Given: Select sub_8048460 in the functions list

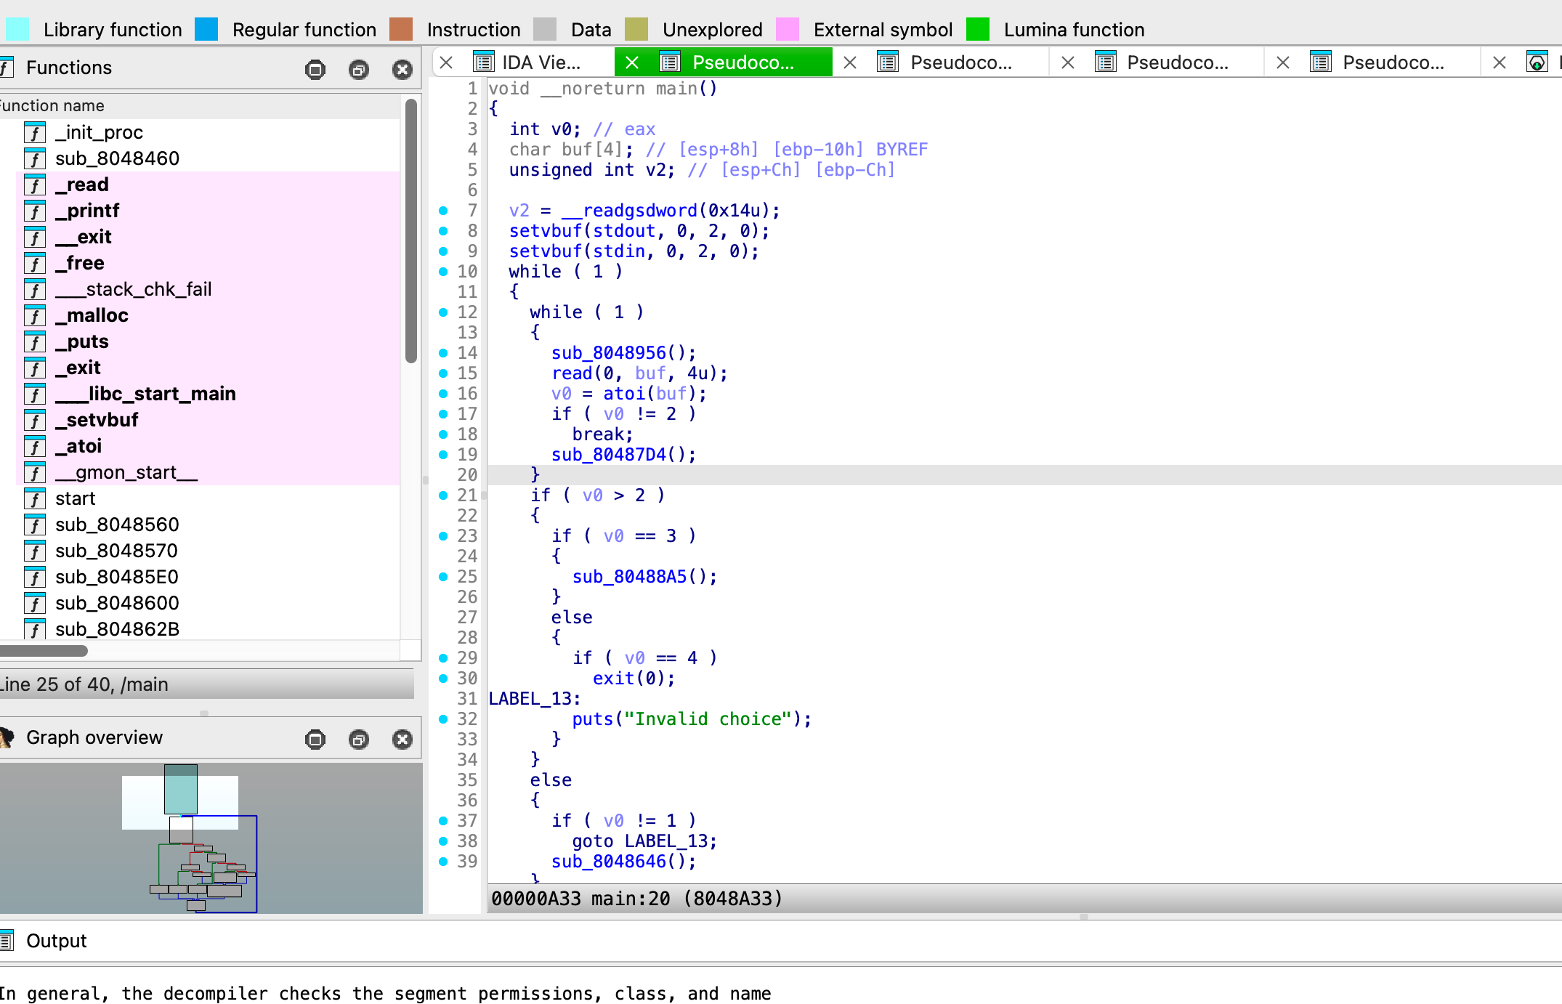Looking at the screenshot, I should [117, 158].
